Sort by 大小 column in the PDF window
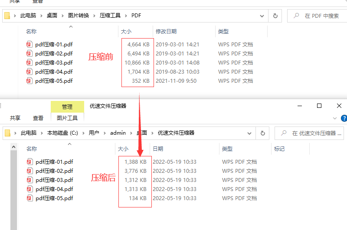 (126, 32)
